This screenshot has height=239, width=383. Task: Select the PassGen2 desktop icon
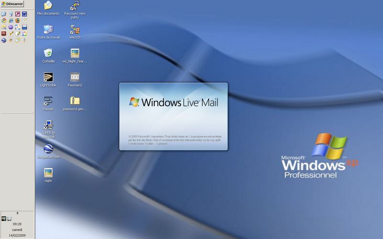(75, 80)
